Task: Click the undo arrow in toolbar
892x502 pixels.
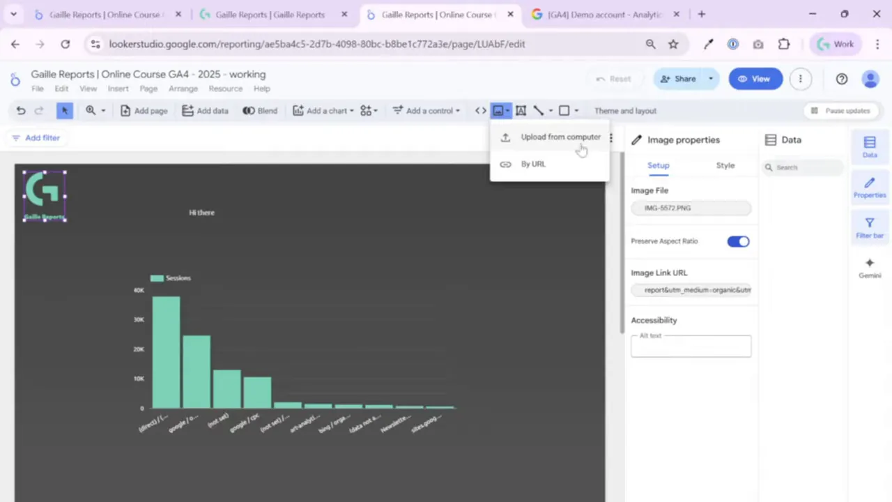Action: tap(21, 111)
